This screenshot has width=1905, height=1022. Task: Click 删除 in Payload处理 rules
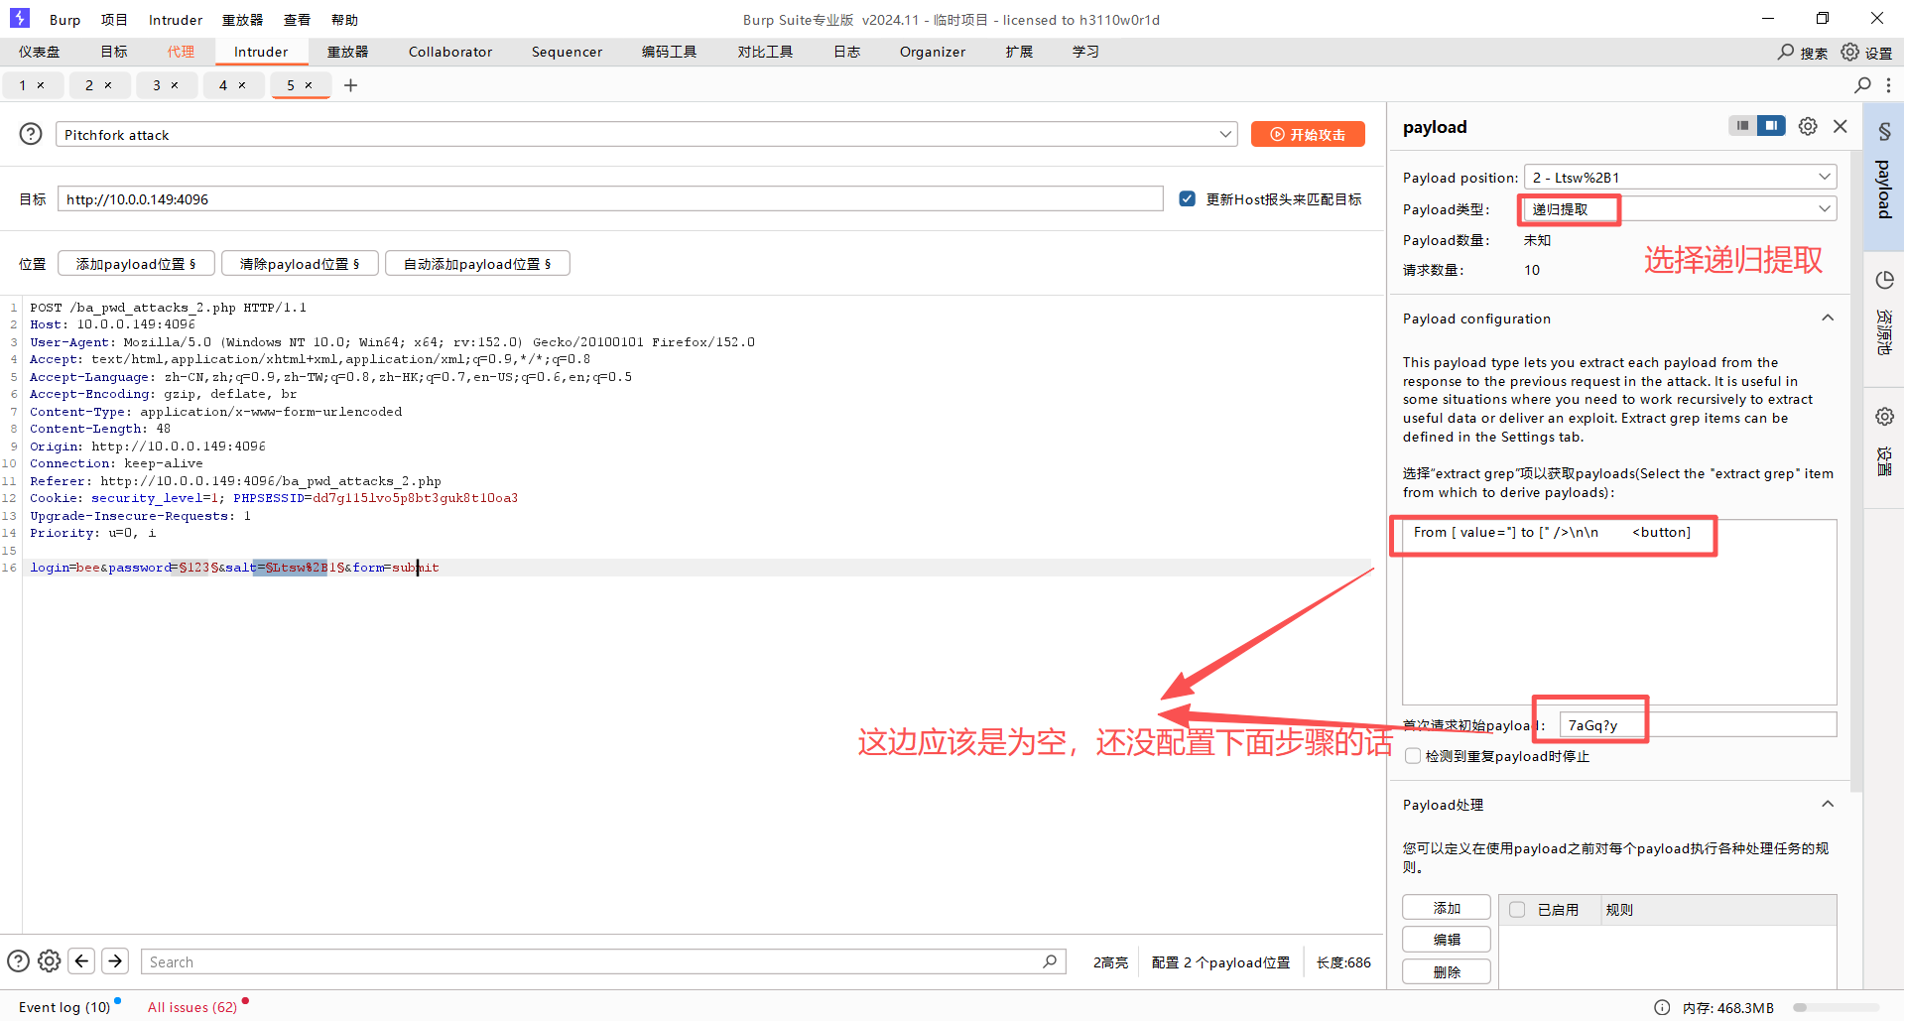click(1447, 971)
